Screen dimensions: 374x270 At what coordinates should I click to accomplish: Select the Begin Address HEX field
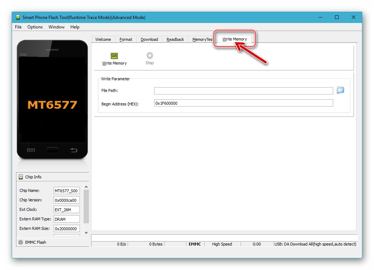pos(243,103)
